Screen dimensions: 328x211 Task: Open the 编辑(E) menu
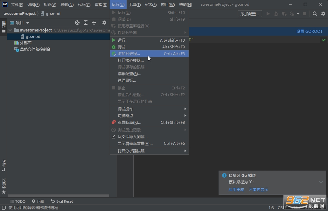33,4
